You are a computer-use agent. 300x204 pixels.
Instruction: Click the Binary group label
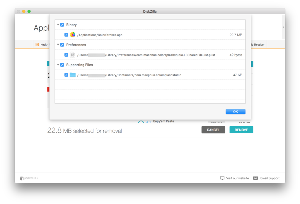pos(71,25)
